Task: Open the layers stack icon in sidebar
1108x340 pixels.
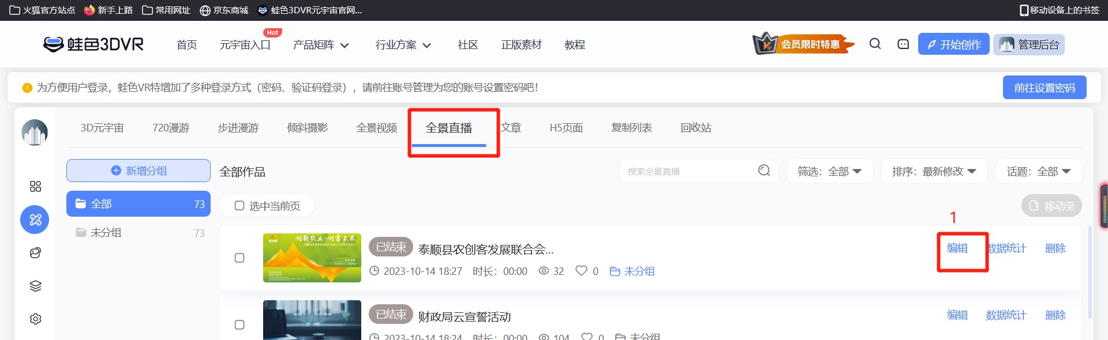Action: point(35,286)
